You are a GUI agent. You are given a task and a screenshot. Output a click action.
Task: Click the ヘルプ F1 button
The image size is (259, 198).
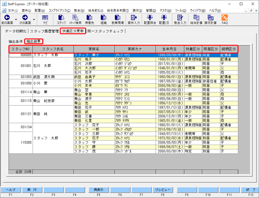point(11,190)
